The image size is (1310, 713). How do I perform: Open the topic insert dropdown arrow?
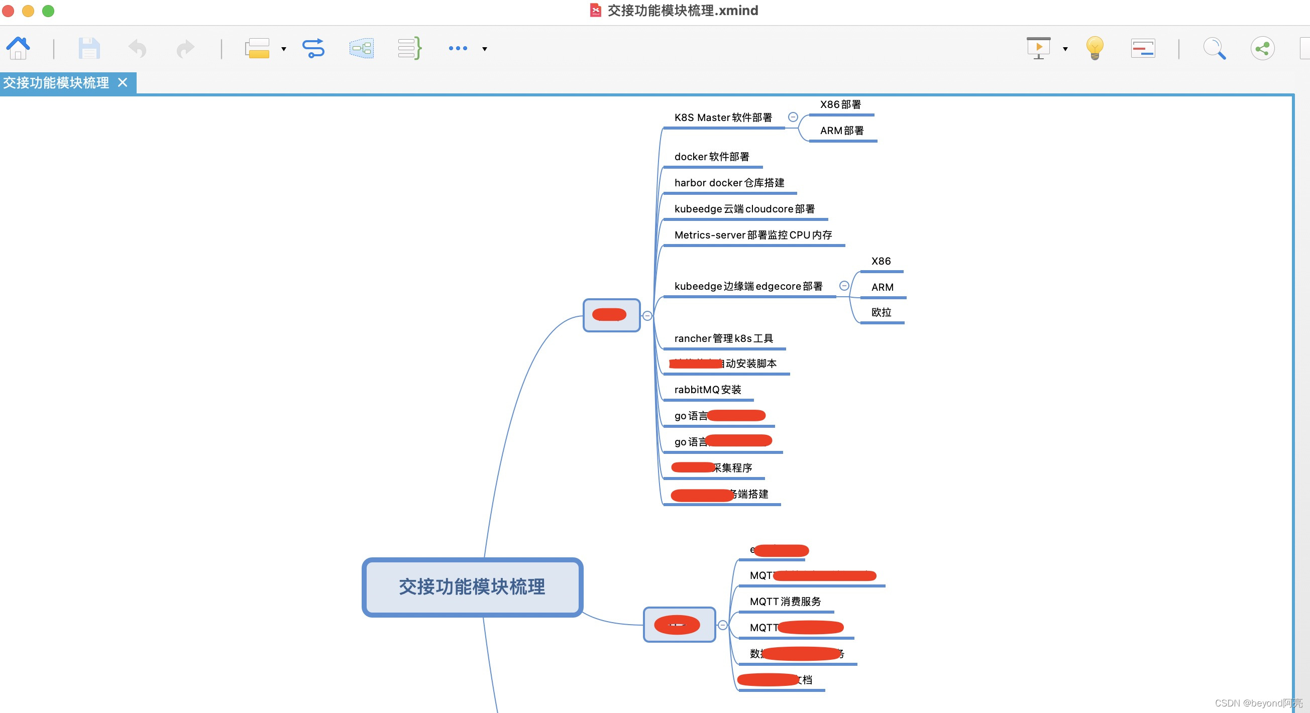point(284,49)
